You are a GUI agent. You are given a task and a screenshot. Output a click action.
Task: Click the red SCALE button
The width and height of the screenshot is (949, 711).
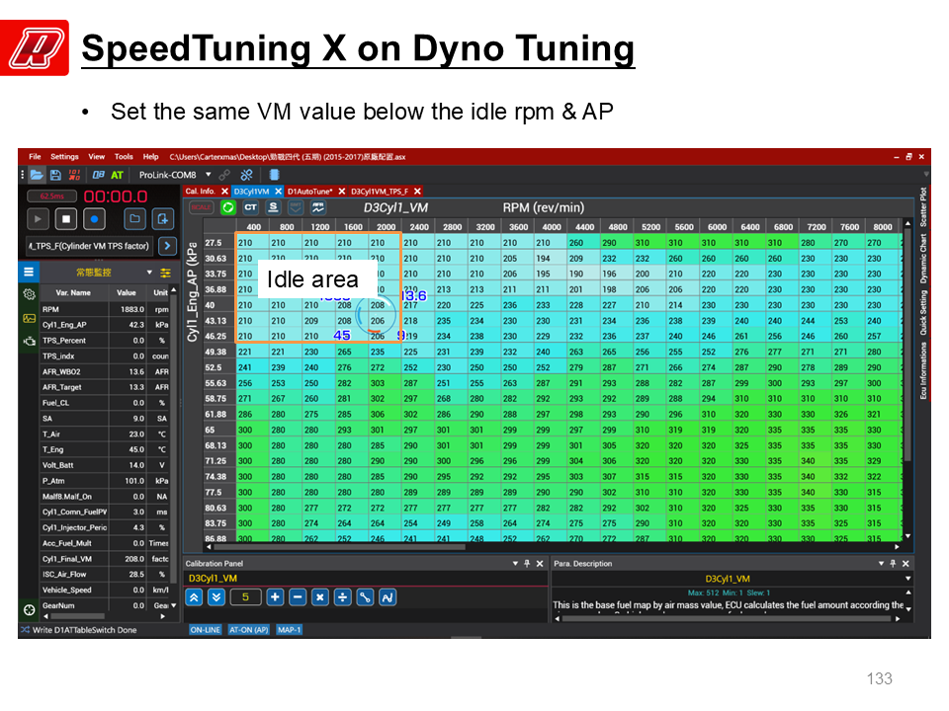click(201, 207)
